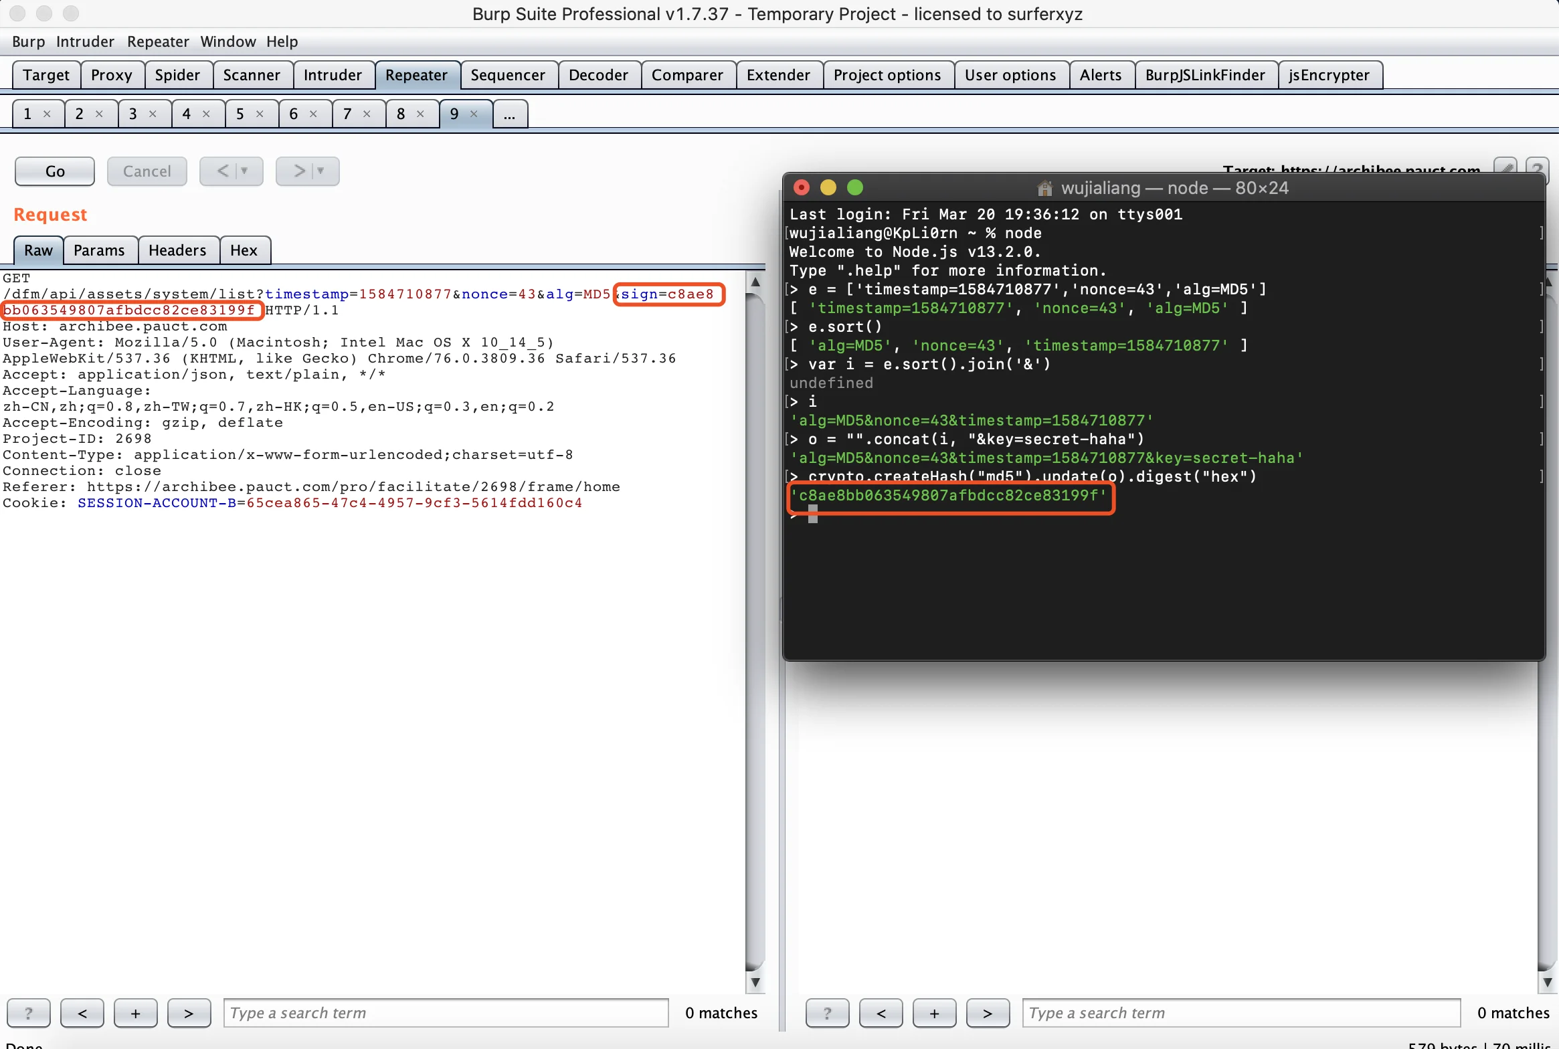Go to next response search match
The height and width of the screenshot is (1049, 1559).
click(x=988, y=1013)
